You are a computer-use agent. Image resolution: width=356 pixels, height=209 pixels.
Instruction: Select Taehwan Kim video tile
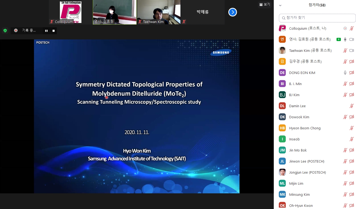click(x=159, y=12)
